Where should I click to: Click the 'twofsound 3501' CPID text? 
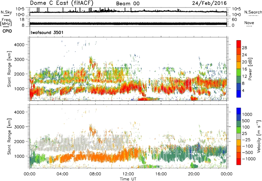[47, 32]
